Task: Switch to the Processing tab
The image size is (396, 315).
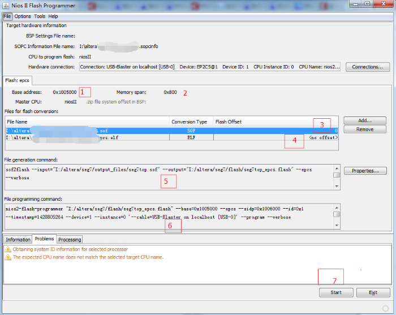Action: [x=70, y=240]
